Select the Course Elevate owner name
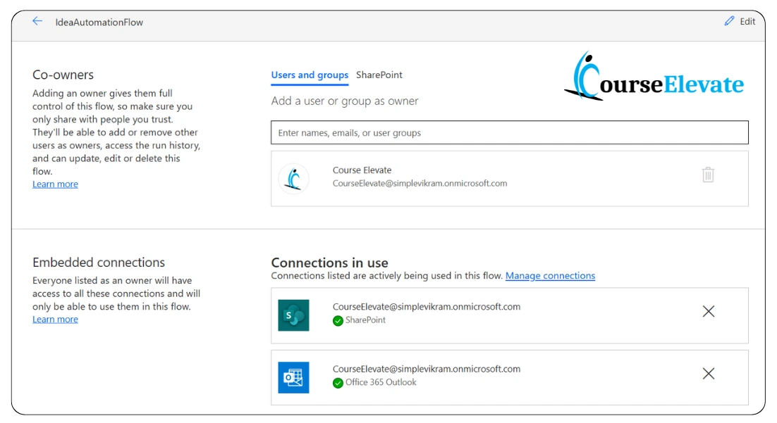 (x=362, y=170)
